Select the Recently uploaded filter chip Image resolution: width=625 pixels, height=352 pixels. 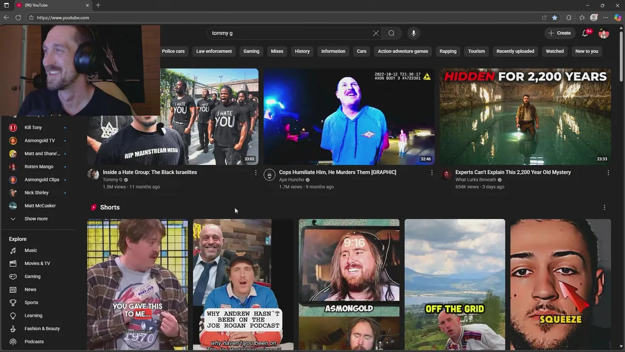[515, 51]
